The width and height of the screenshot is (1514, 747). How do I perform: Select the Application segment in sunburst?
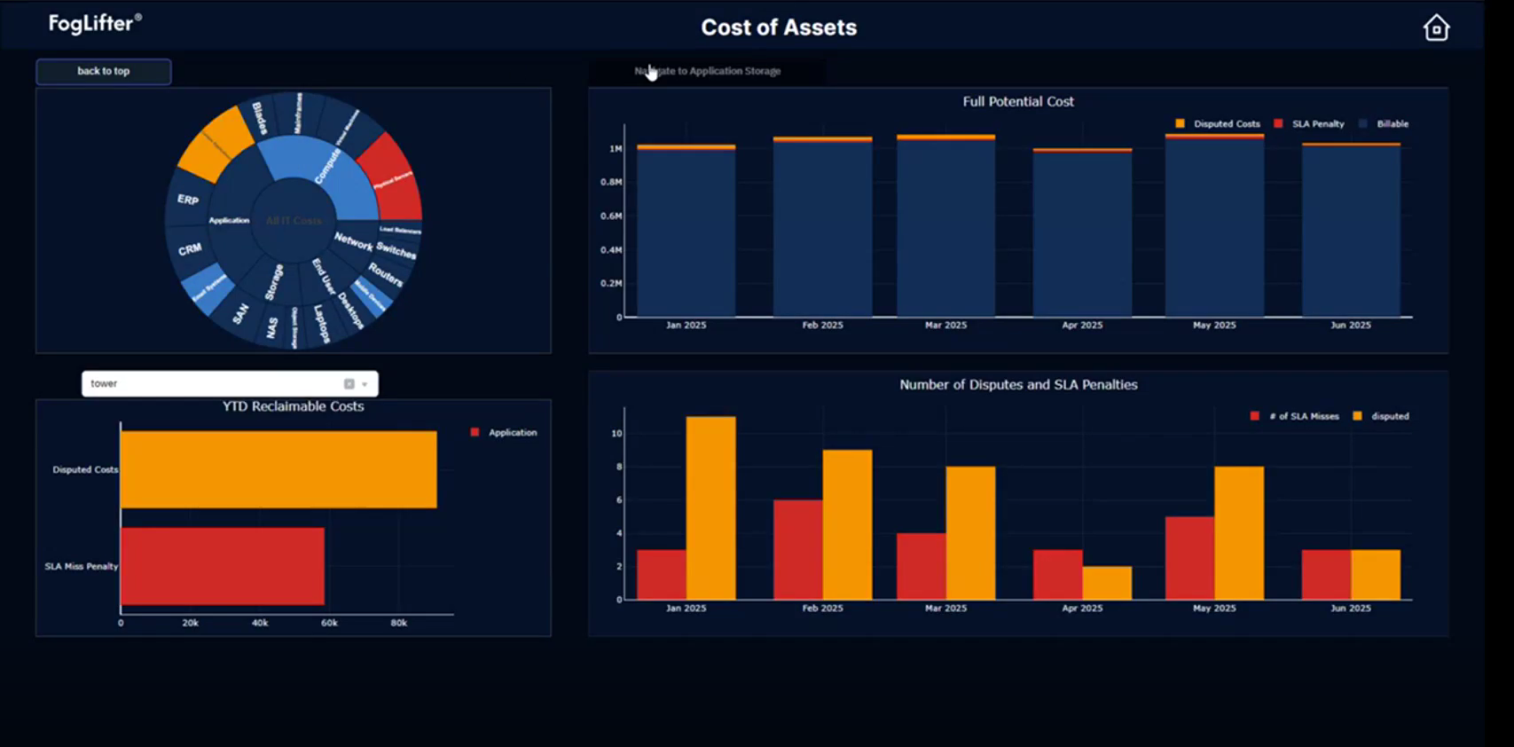tap(229, 220)
